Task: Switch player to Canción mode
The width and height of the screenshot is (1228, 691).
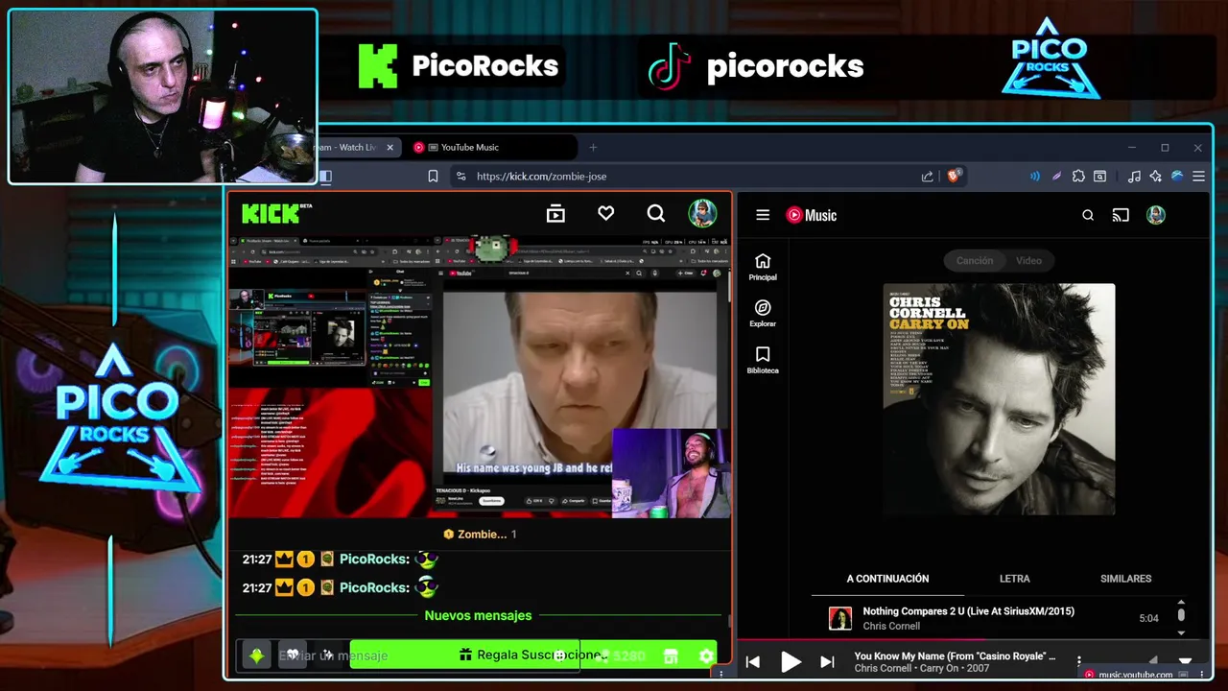Action: (x=975, y=260)
